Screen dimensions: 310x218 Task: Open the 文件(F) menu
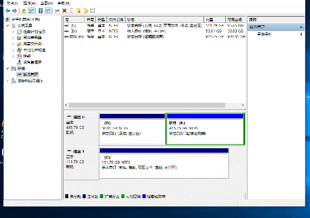12,3
